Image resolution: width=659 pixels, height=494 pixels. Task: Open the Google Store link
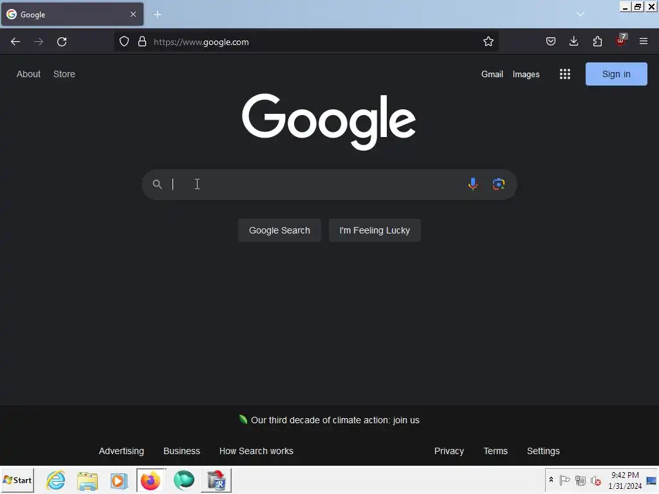pyautogui.click(x=64, y=74)
